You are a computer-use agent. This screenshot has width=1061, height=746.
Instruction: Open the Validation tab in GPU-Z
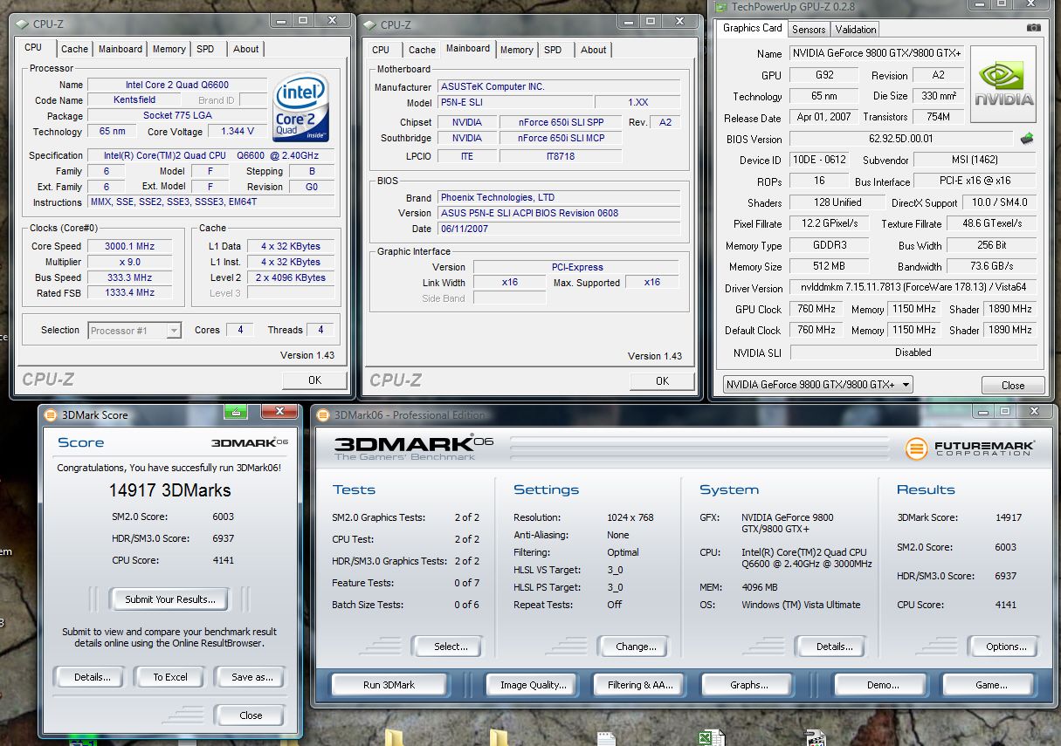(x=856, y=29)
